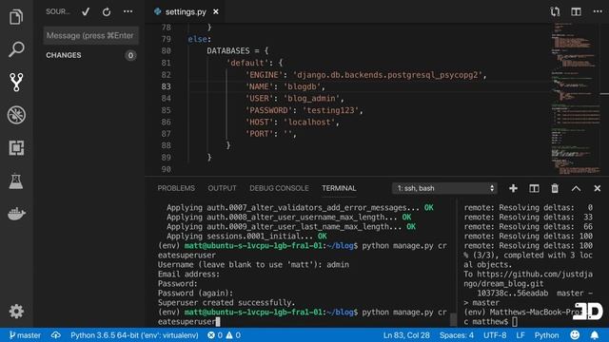Viewport: 609px width, 342px height.
Task: Publish changes with cloud sync icon
Action: pos(56,335)
